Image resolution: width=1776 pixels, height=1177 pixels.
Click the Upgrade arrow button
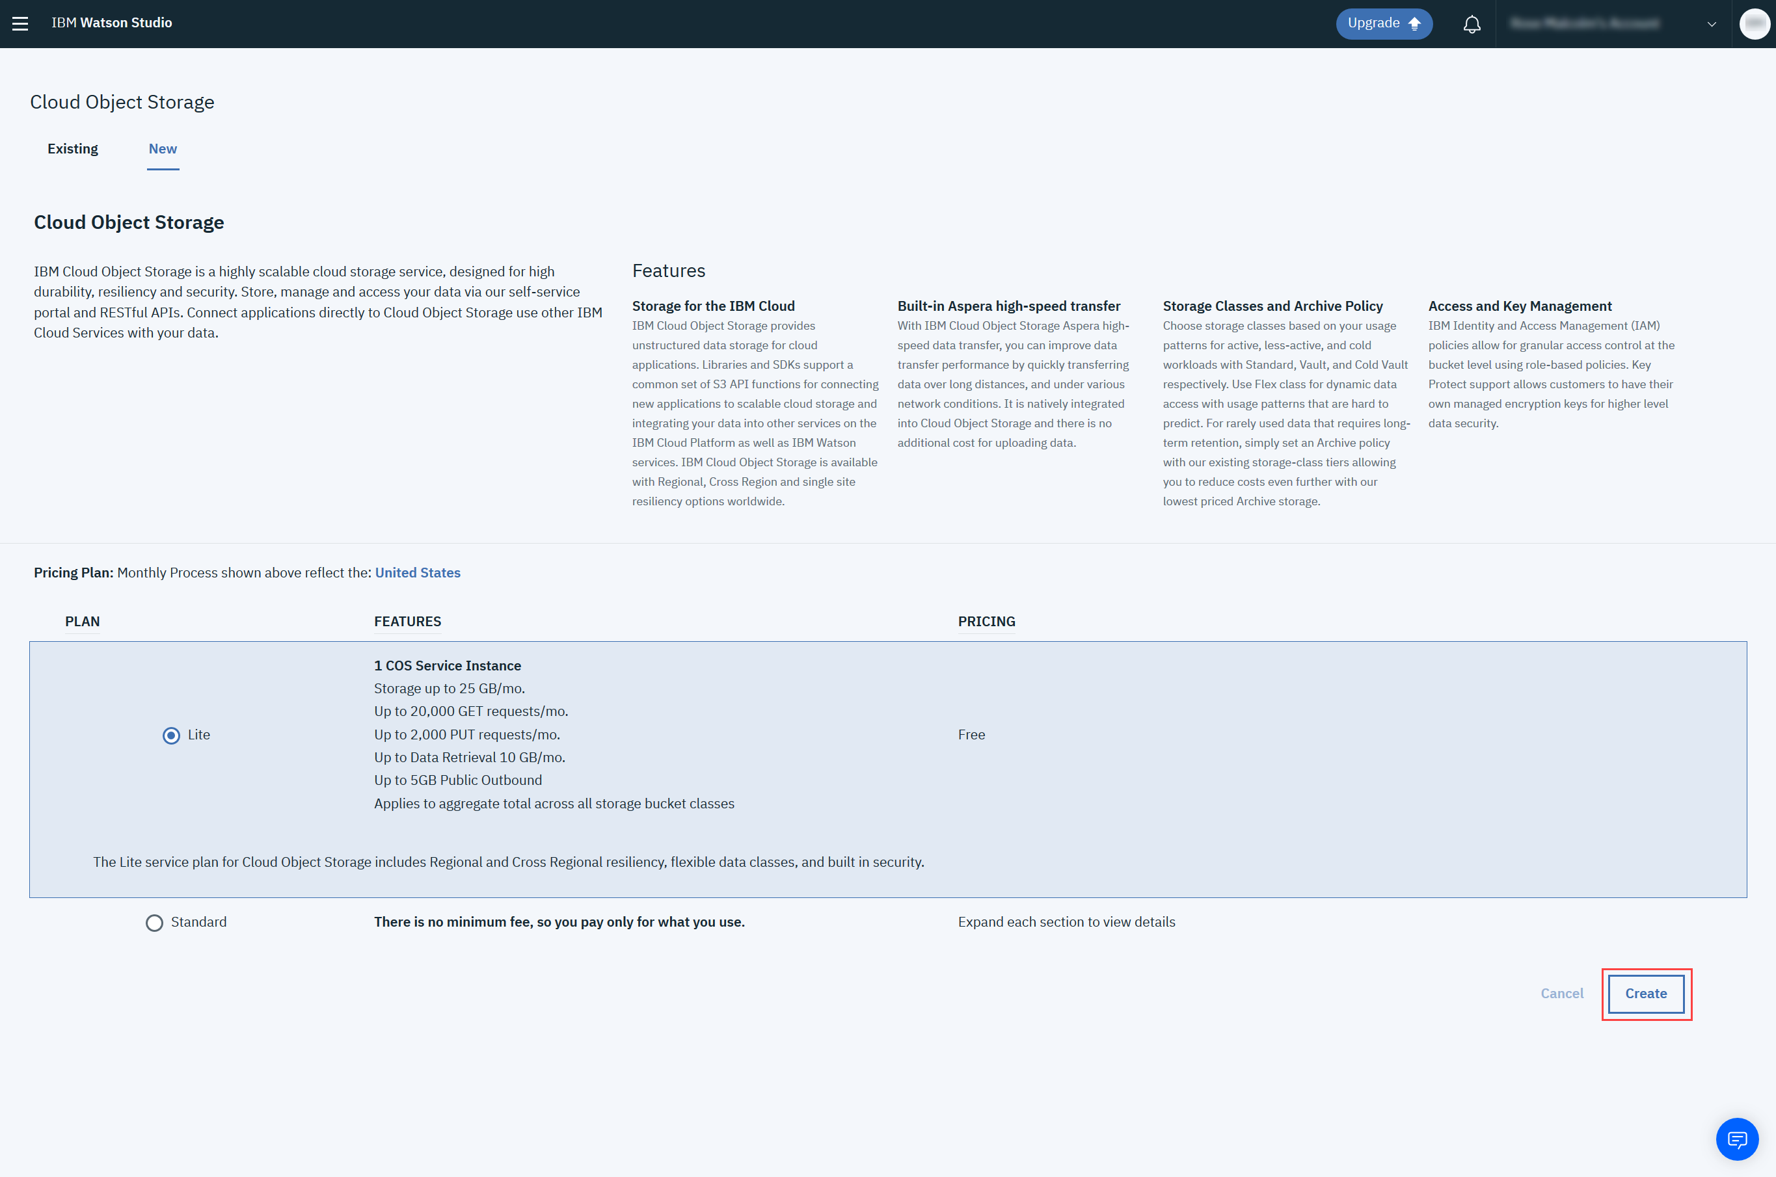tap(1383, 23)
